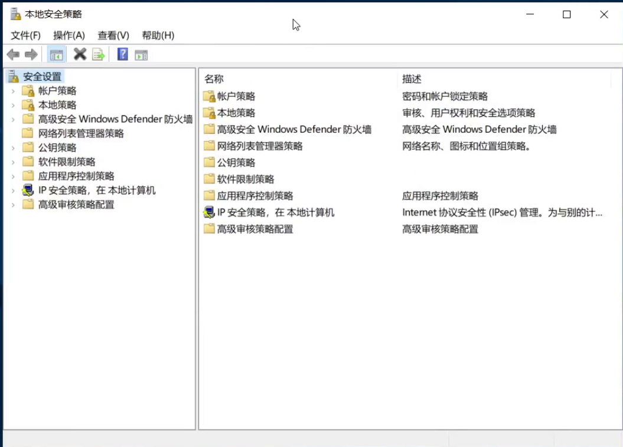Click the 高级审核策略配置 folder icon in the right list

[x=209, y=228]
